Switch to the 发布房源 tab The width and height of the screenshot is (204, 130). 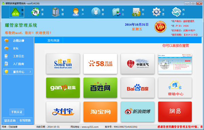(x=53, y=40)
